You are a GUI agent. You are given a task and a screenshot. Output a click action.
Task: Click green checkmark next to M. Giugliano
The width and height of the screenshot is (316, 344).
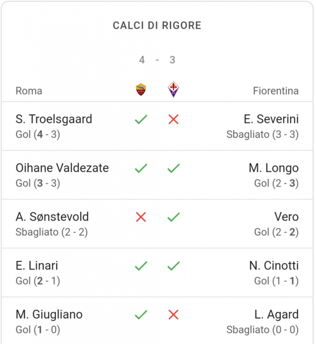click(141, 315)
